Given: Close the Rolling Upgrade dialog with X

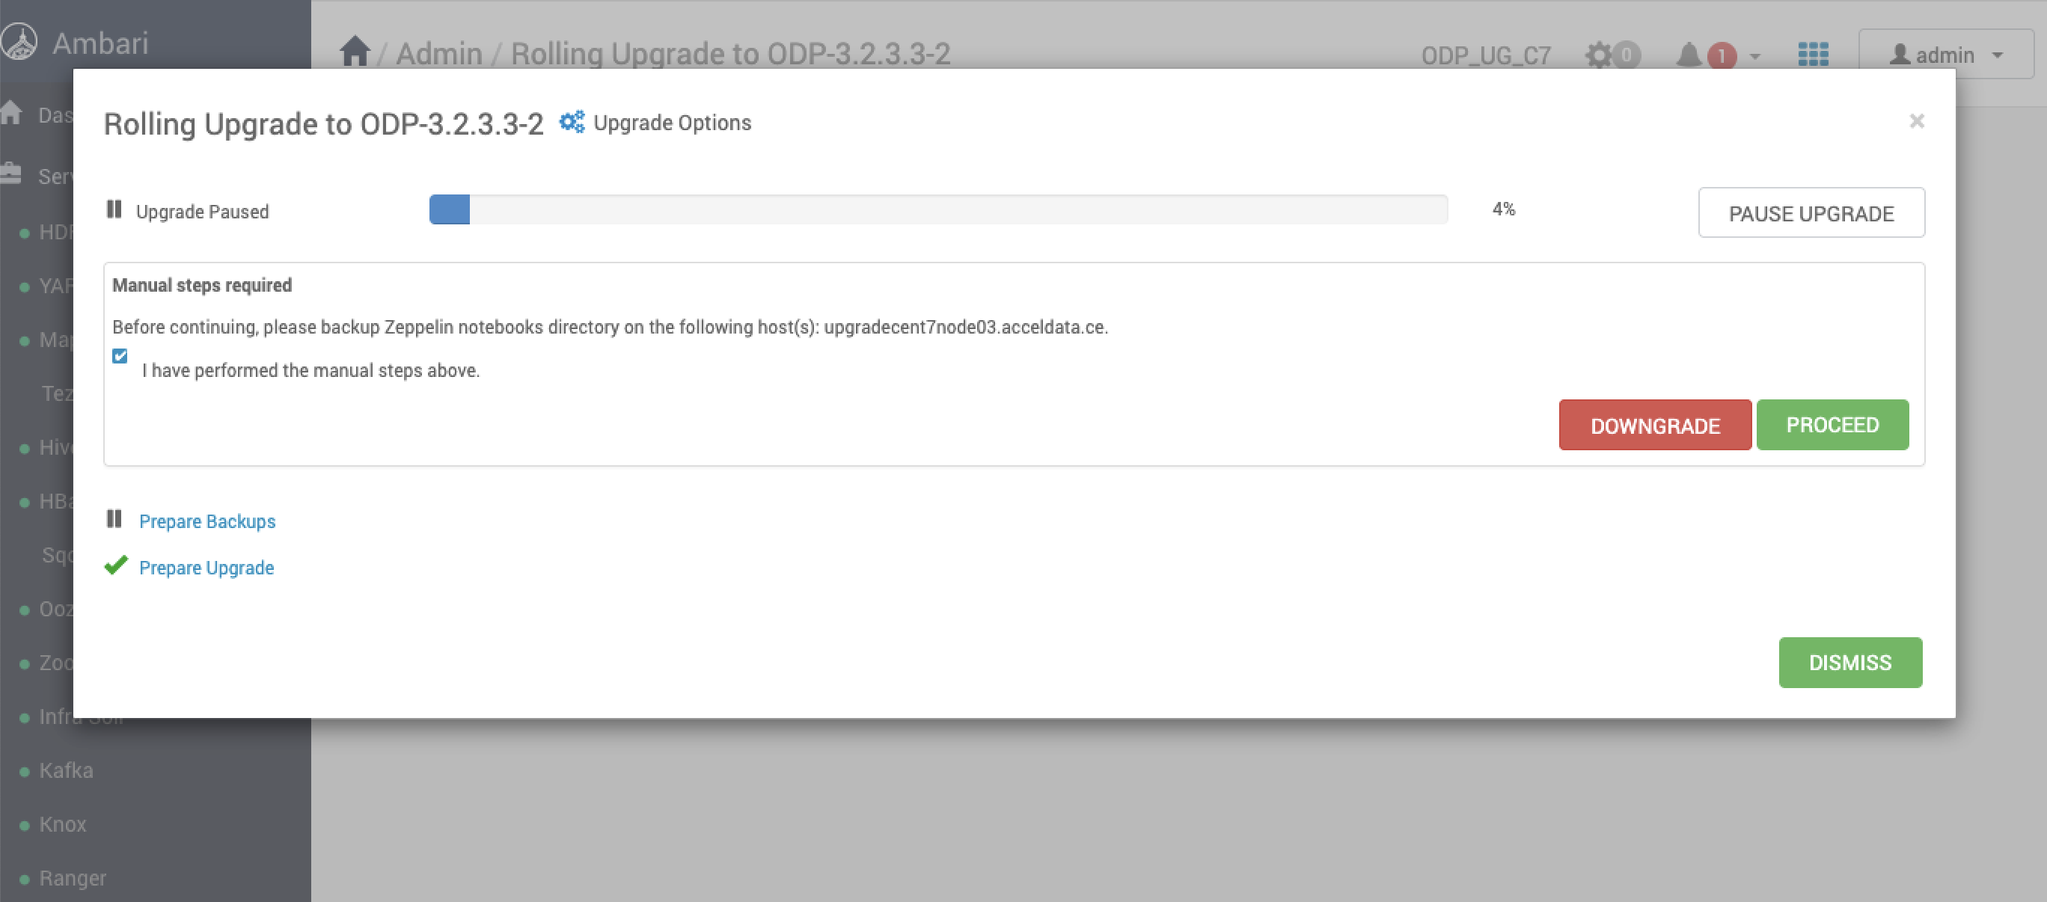Looking at the screenshot, I should pyautogui.click(x=1917, y=121).
